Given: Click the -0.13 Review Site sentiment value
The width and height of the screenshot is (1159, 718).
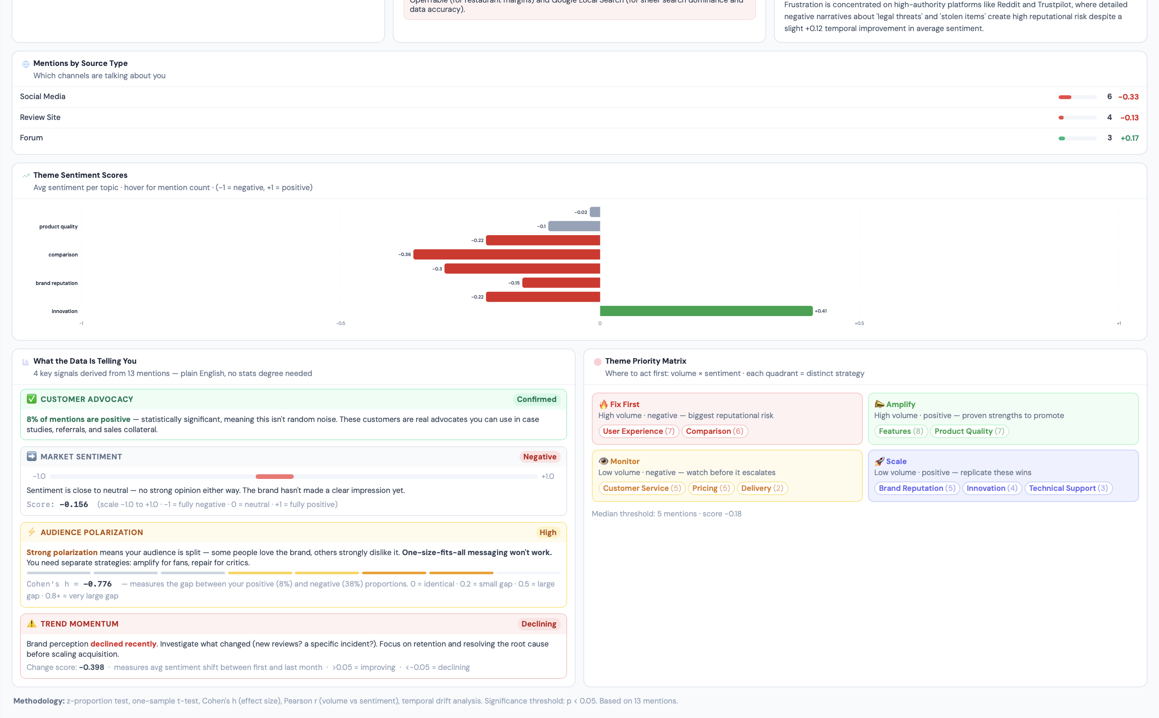Looking at the screenshot, I should (x=1129, y=118).
